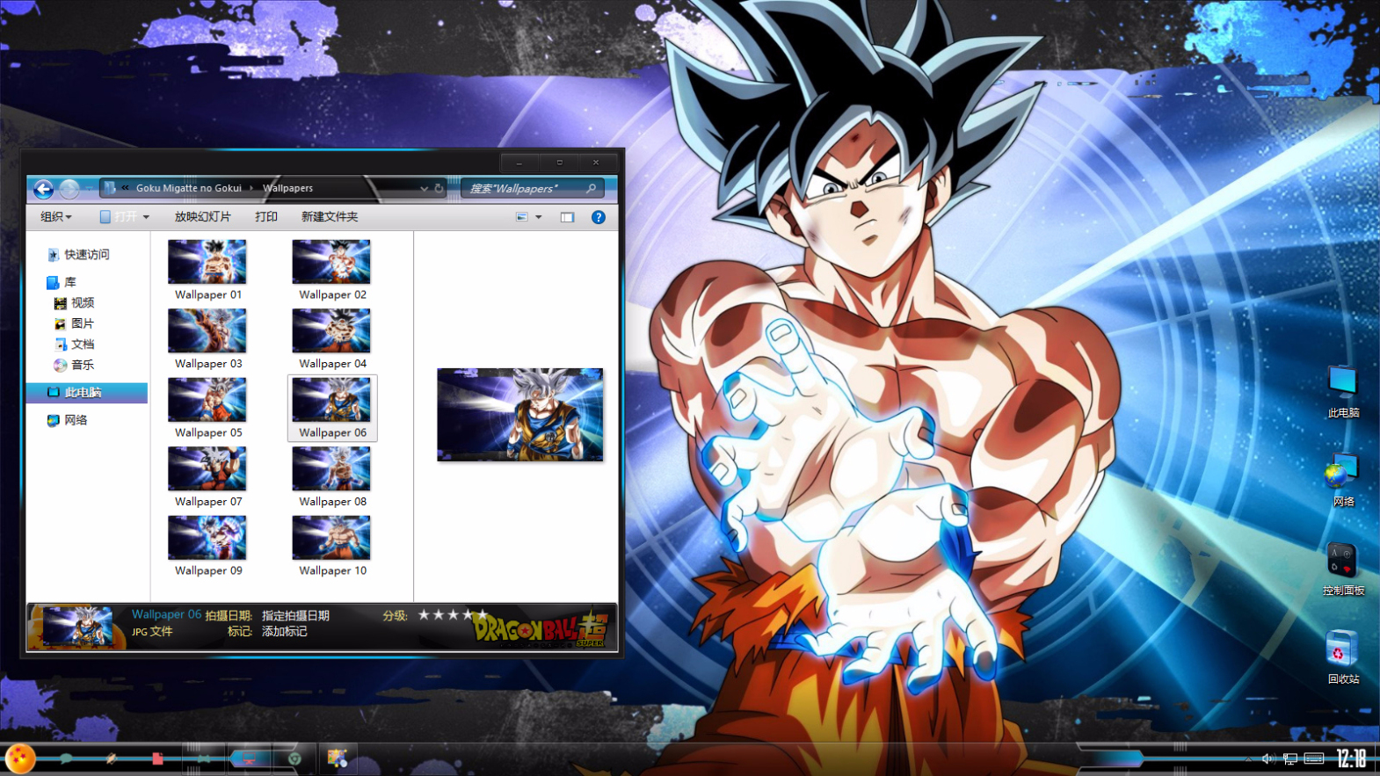Select Wallpaper 04 file

pos(332,339)
